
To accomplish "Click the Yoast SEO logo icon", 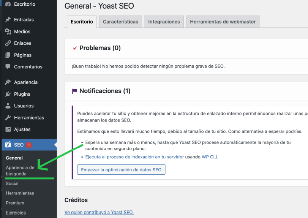I will click(8, 145).
